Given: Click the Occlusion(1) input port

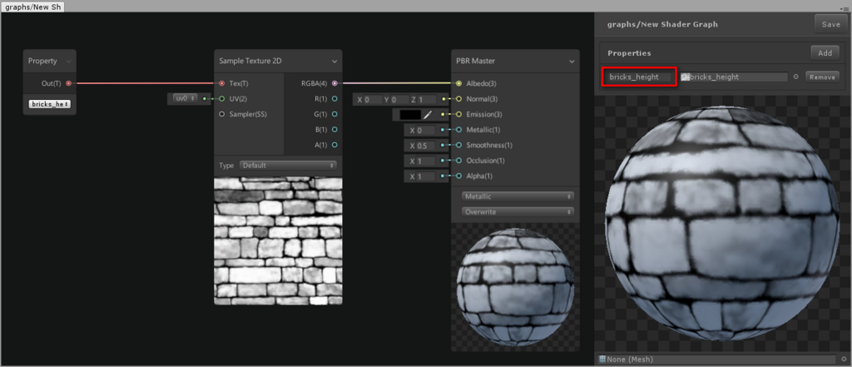Looking at the screenshot, I should (x=458, y=161).
